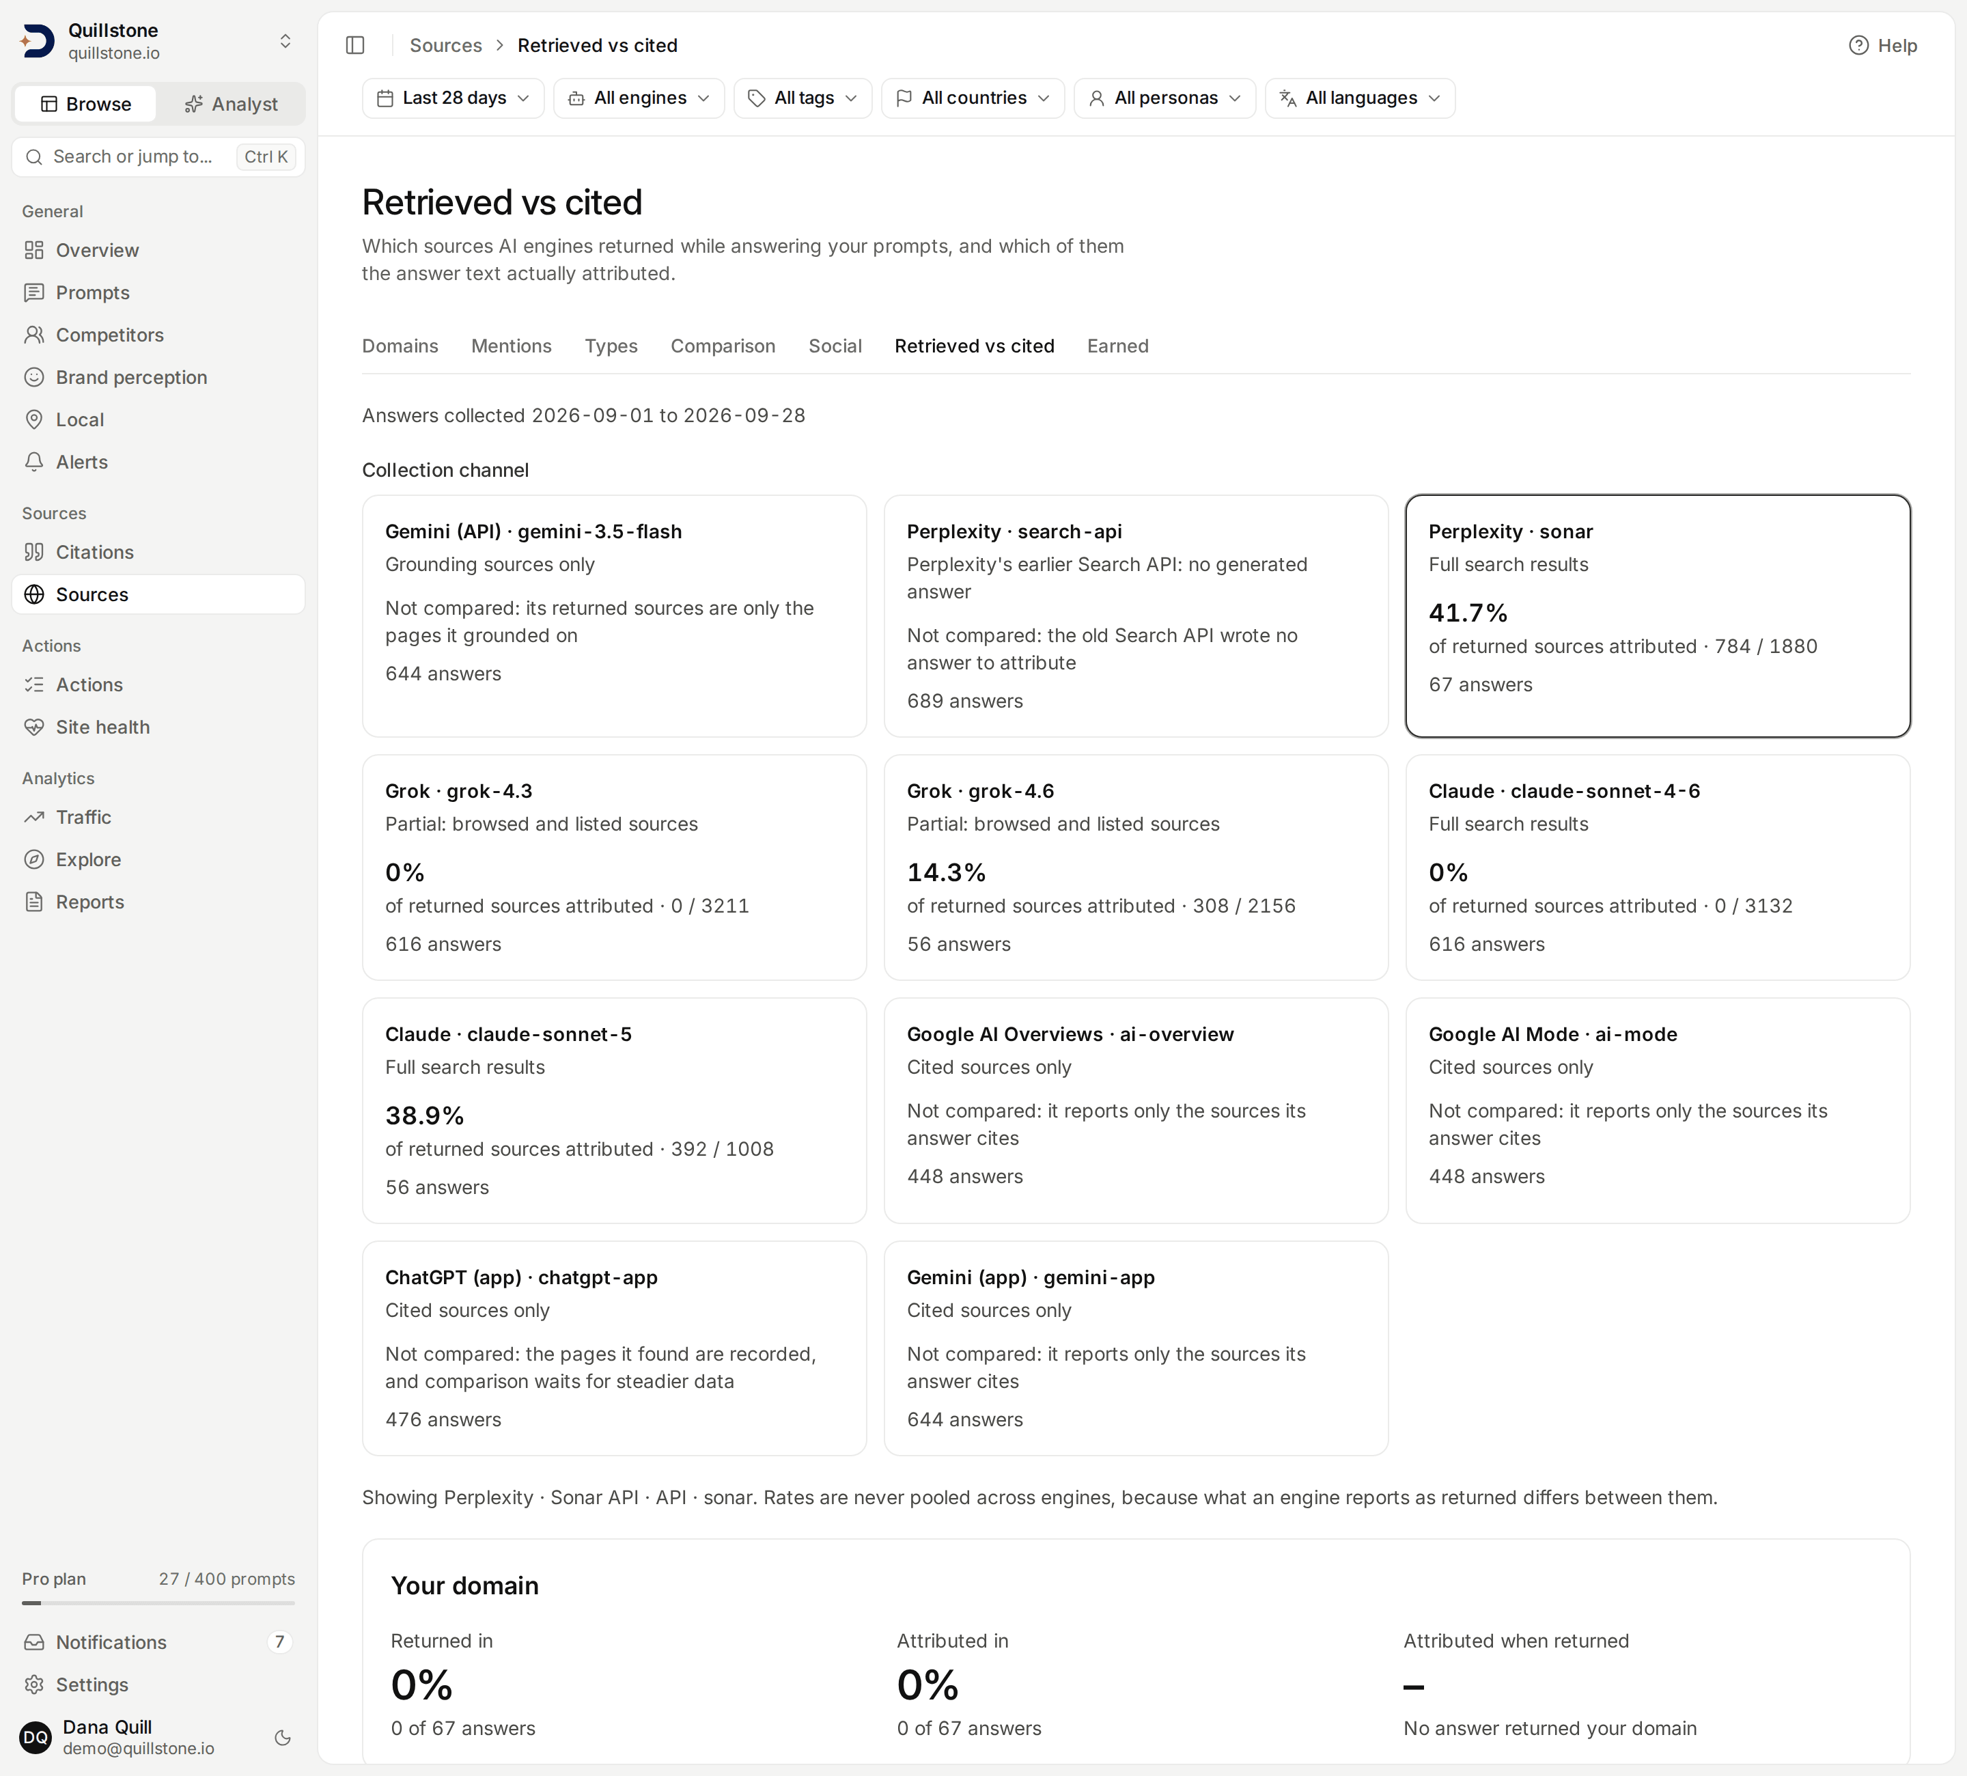The width and height of the screenshot is (1967, 1776).
Task: Open the Settings gear icon
Action: coord(34,1684)
